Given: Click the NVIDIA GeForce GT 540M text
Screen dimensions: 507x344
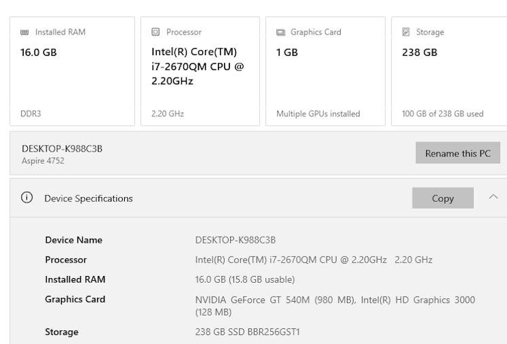Looking at the screenshot, I should click(271, 300).
